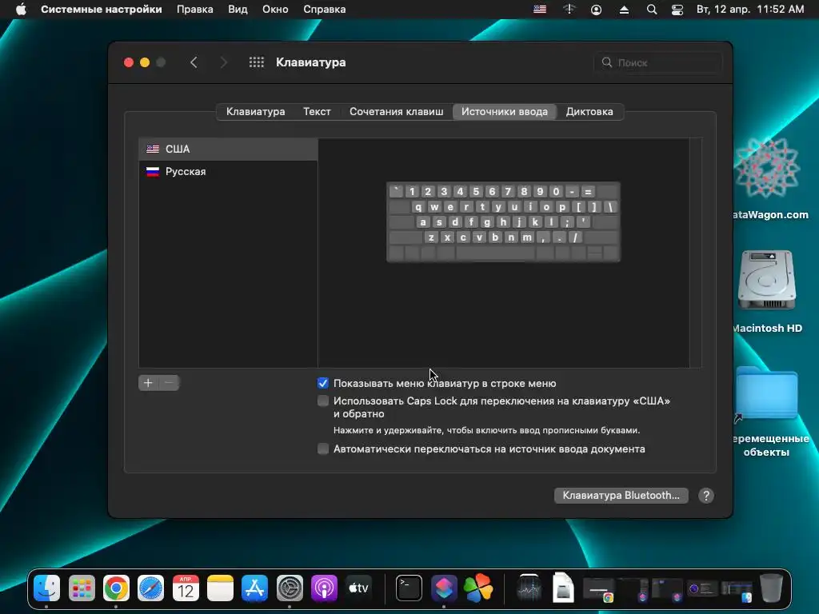Screen dimensions: 819x614
Task: Open the Окно menu
Action: pyautogui.click(x=275, y=10)
